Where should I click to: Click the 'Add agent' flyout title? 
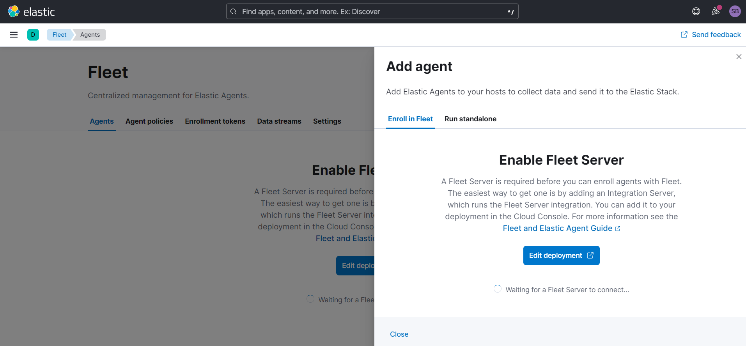coord(419,66)
